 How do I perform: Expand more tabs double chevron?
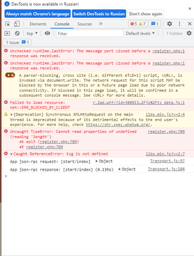(101, 24)
